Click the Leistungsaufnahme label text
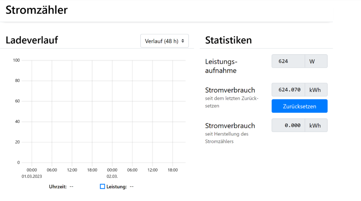 [x=221, y=66]
